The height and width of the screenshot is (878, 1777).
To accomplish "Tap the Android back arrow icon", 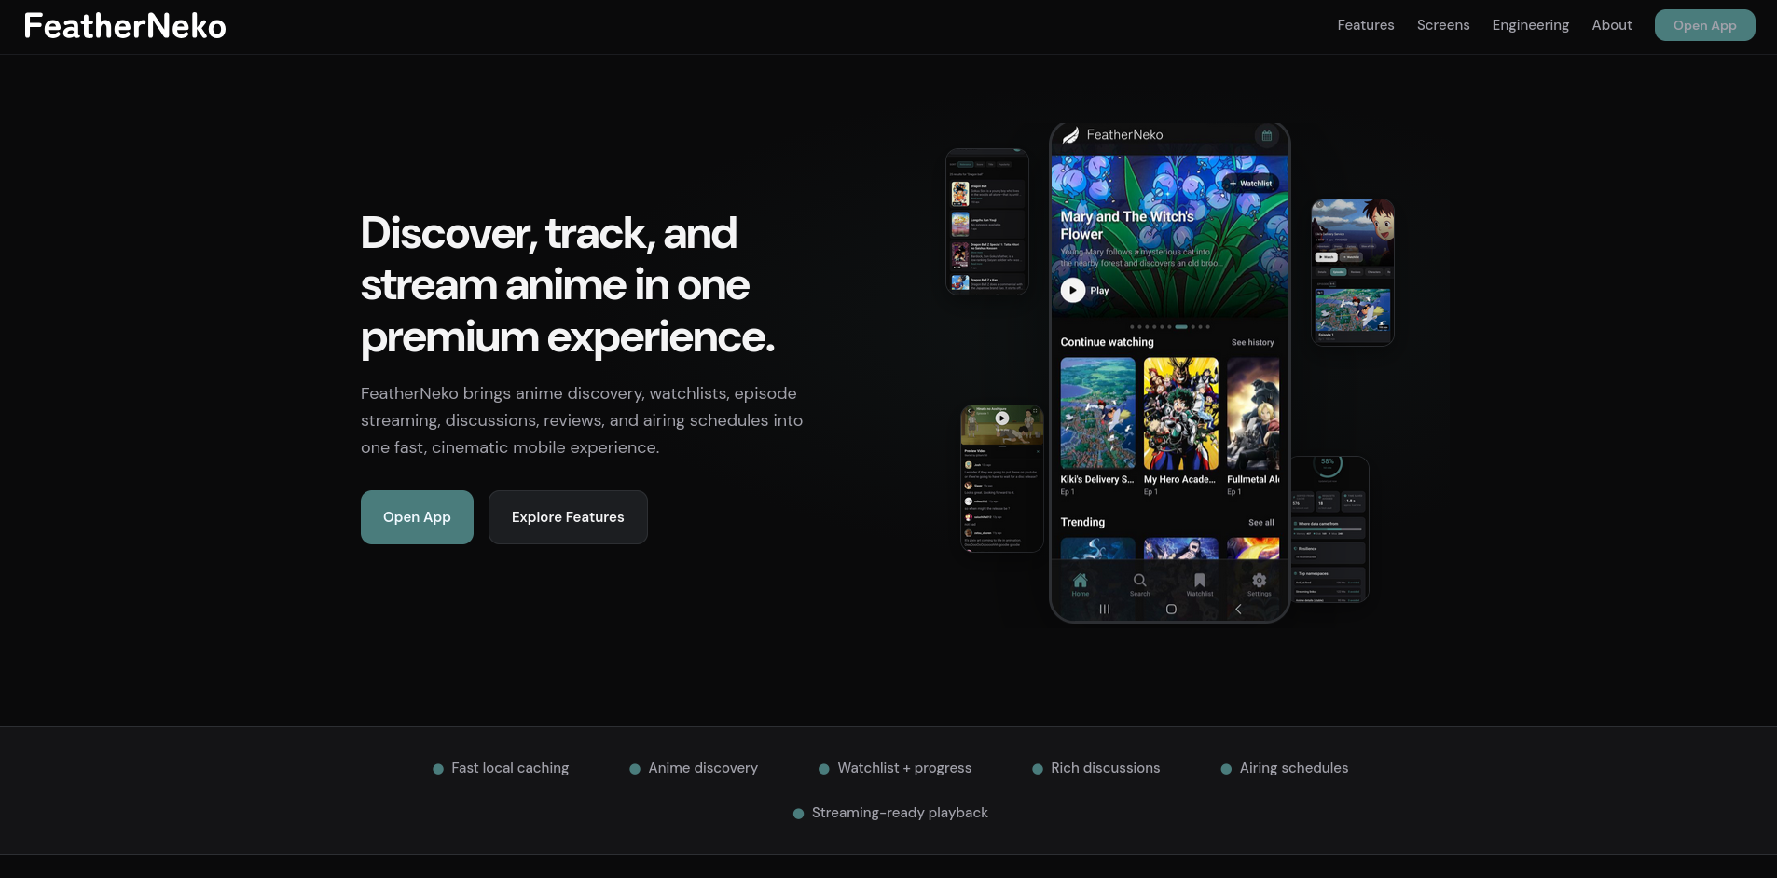I will (1238, 610).
